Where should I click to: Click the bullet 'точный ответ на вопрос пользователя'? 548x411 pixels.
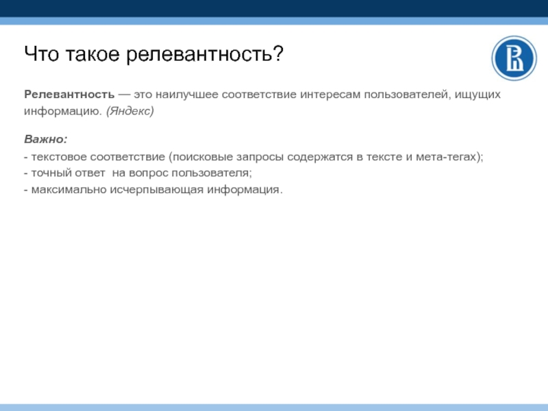coord(138,173)
